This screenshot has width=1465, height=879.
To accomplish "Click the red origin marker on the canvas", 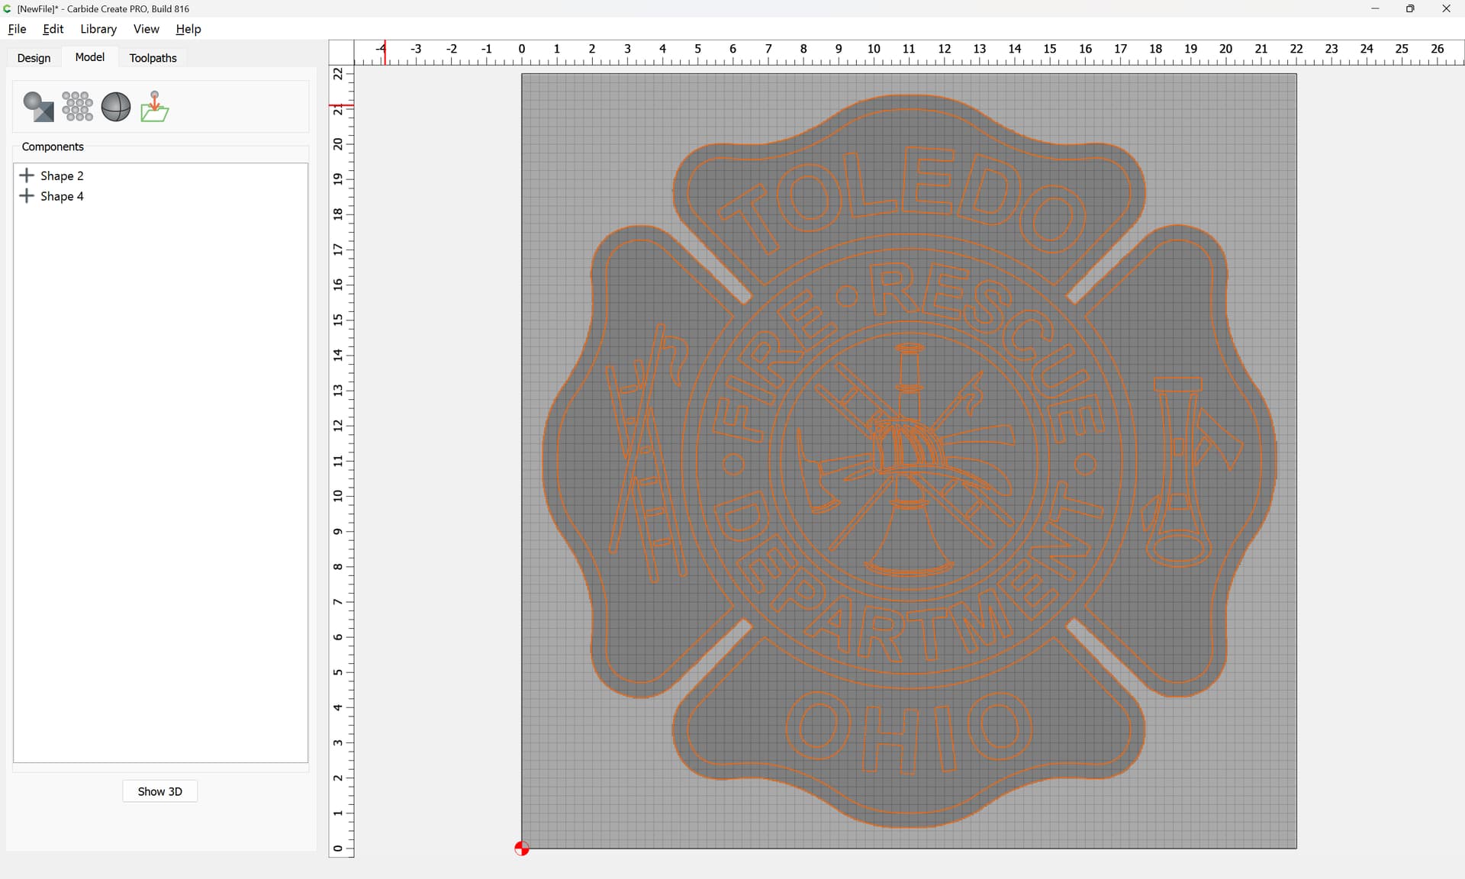I will (x=522, y=848).
